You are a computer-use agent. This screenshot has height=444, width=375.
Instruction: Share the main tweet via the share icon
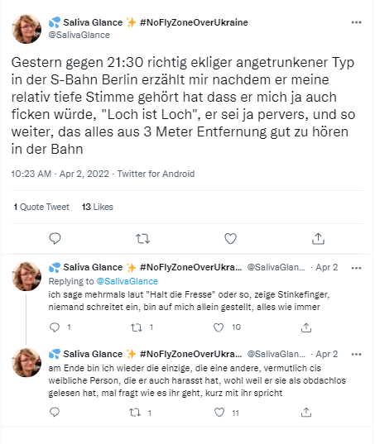(318, 238)
